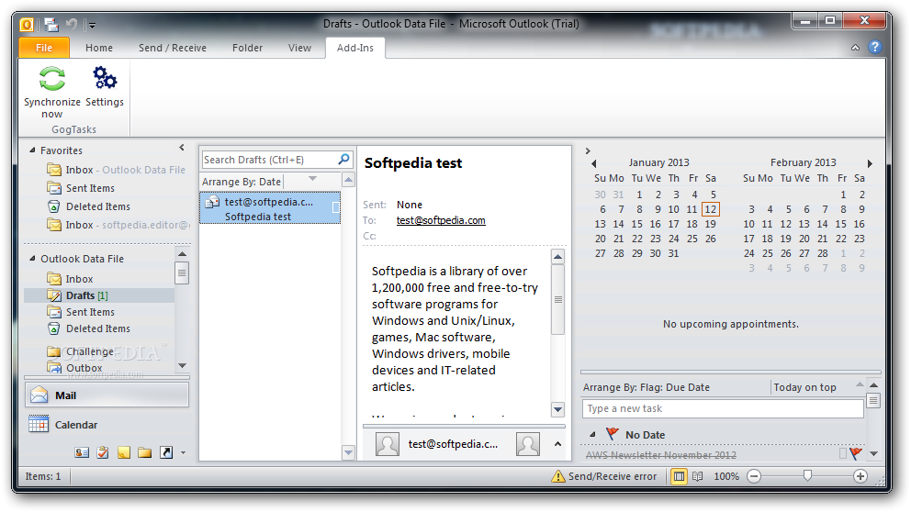This screenshot has height=512, width=911.
Task: Switch to Mail view button
Action: pos(107,395)
